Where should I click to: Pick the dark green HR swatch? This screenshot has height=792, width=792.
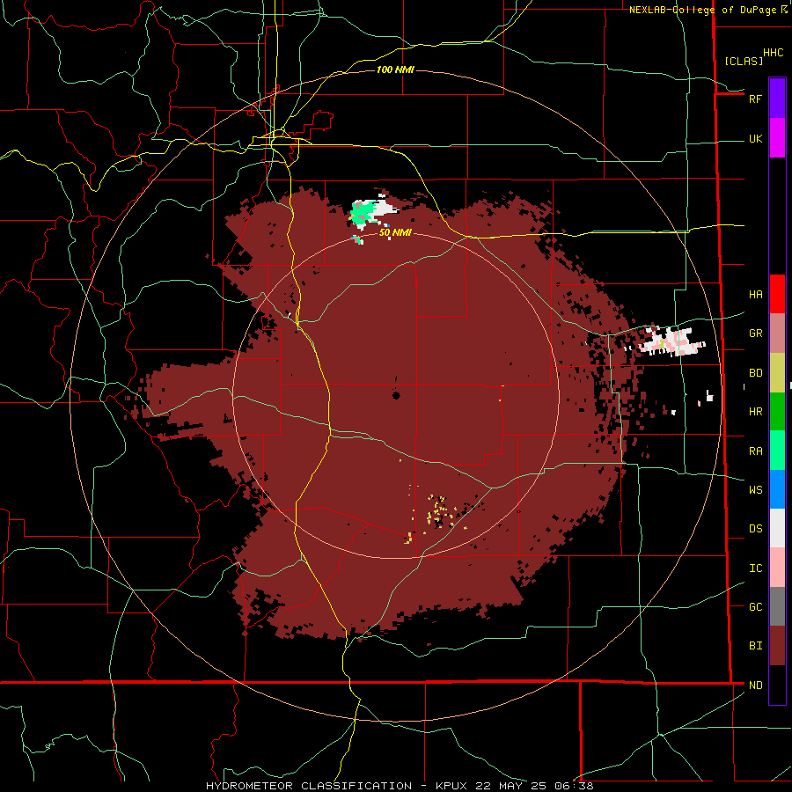click(777, 412)
